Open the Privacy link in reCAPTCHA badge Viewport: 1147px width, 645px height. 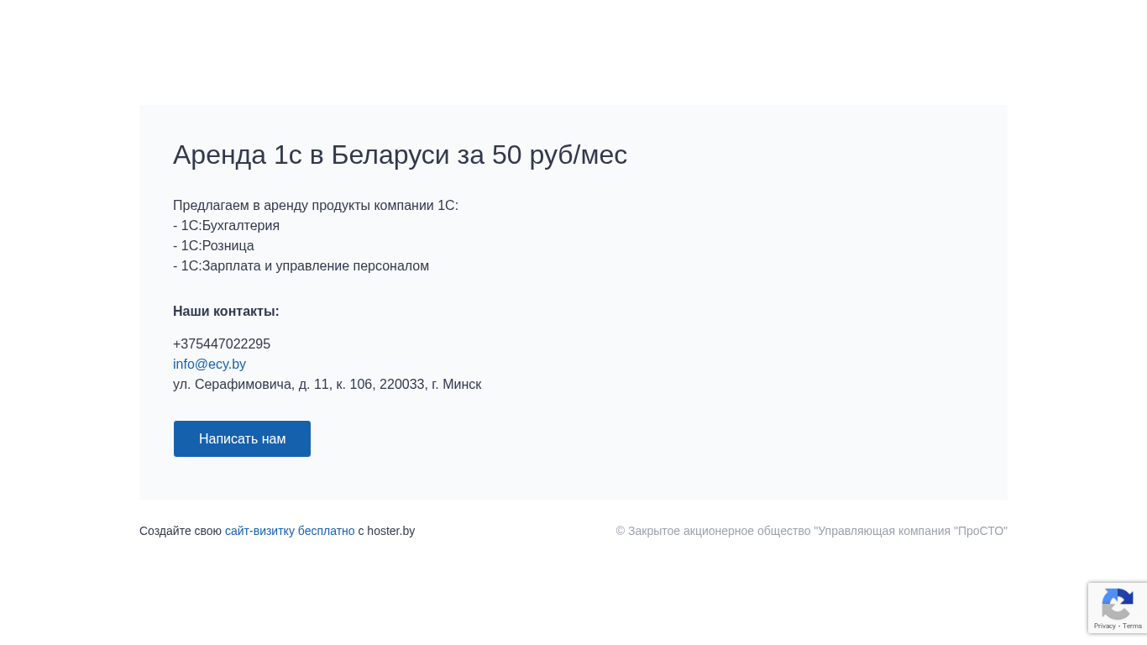point(1104,626)
